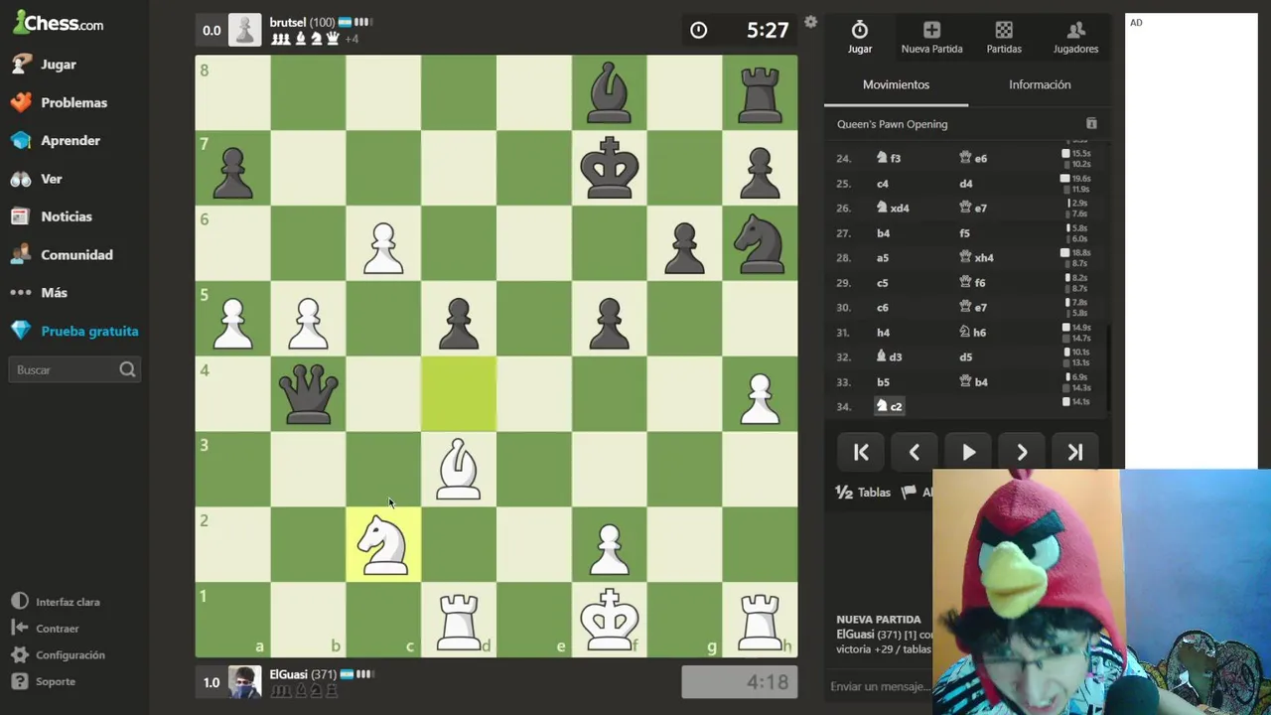Select move 33 b5
This screenshot has height=715, width=1271.
[x=883, y=381]
